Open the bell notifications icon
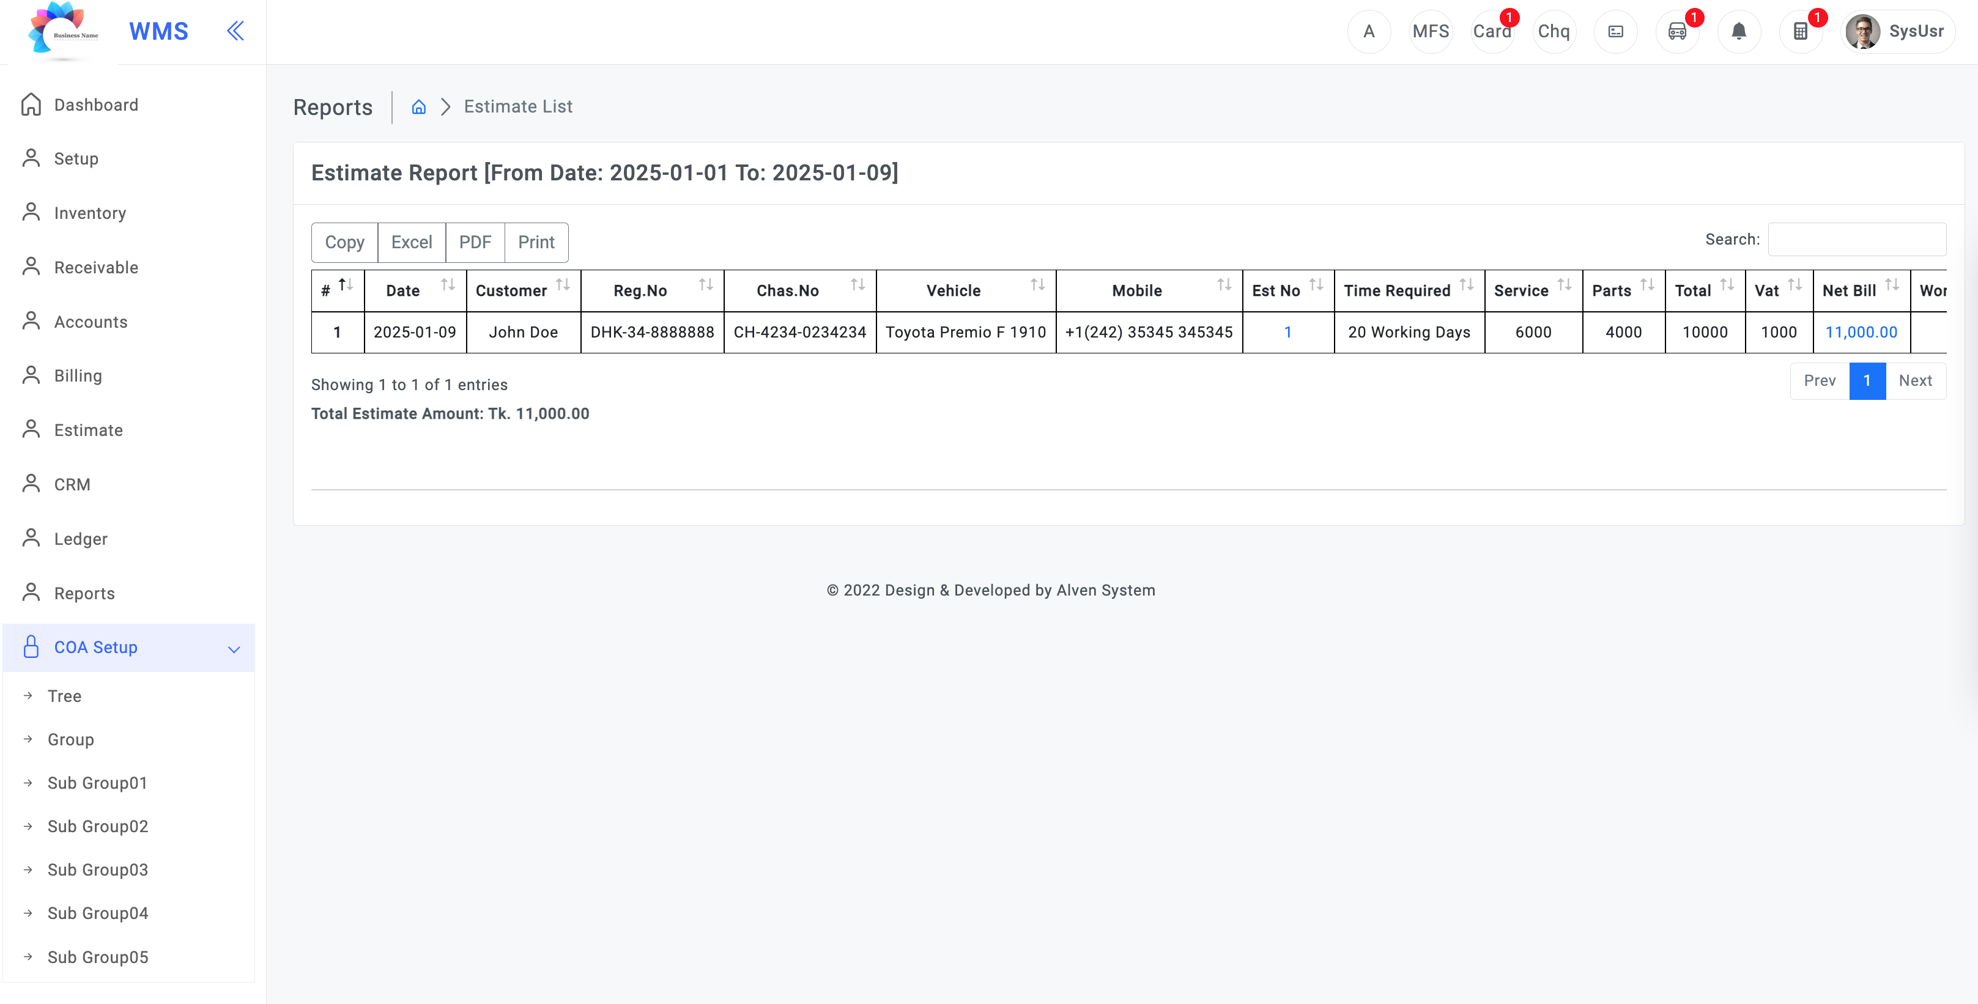The image size is (1978, 1004). [1739, 31]
